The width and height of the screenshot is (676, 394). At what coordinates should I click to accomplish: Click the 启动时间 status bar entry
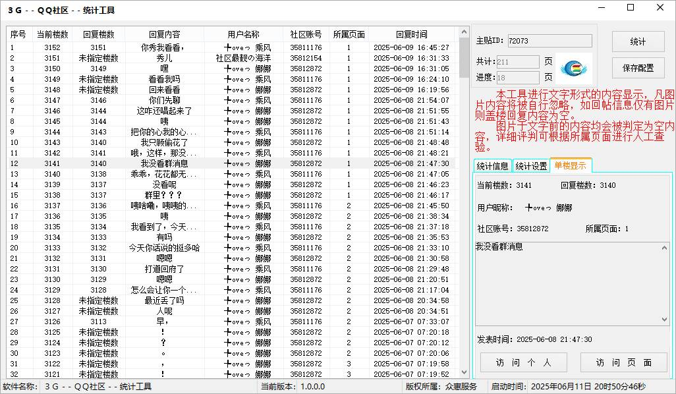(569, 387)
